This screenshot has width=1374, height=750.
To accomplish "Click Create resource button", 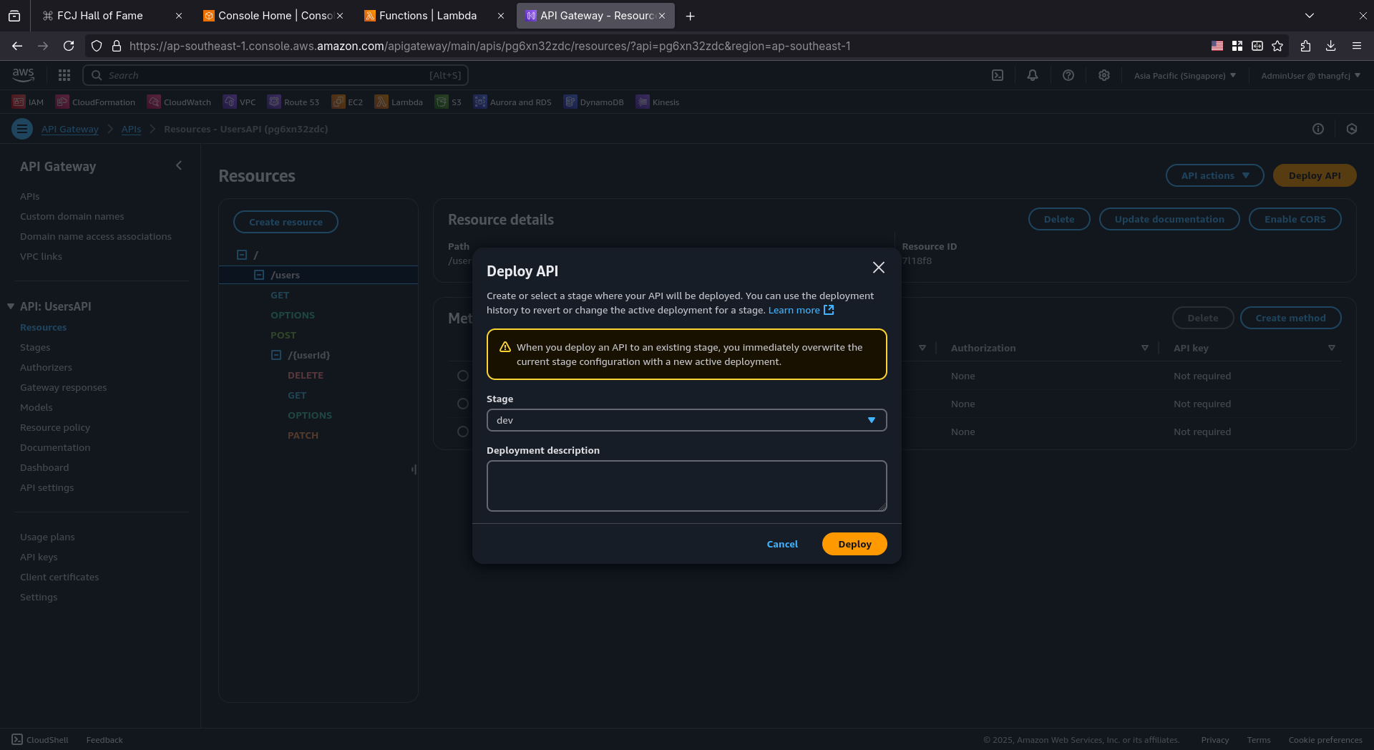I will point(286,222).
